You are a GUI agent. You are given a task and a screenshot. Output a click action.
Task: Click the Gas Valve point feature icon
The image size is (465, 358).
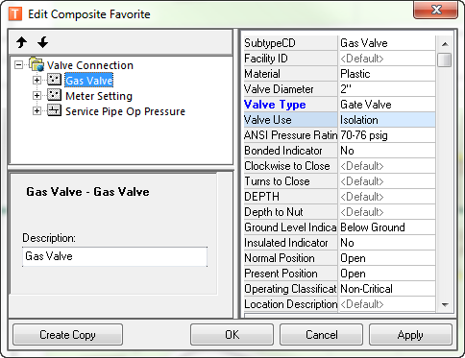pyautogui.click(x=54, y=80)
